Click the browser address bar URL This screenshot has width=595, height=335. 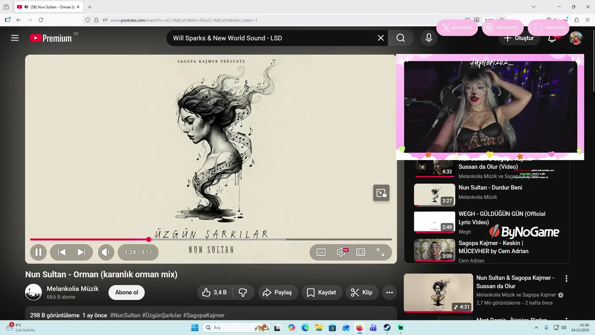tap(184, 20)
